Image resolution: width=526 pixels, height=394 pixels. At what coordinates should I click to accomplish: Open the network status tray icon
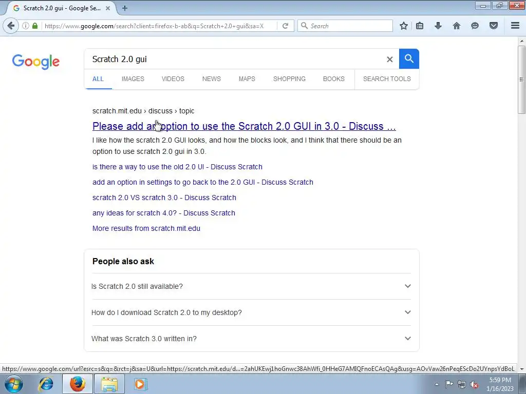tap(462, 384)
